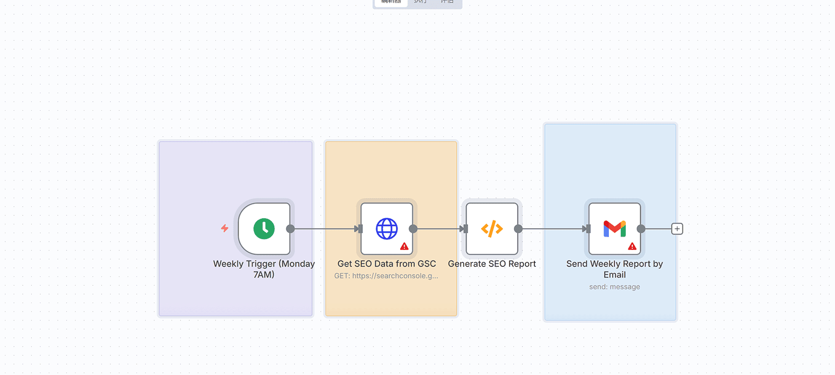Select the purple sticky note background
The width and height of the screenshot is (835, 375).
199,174
